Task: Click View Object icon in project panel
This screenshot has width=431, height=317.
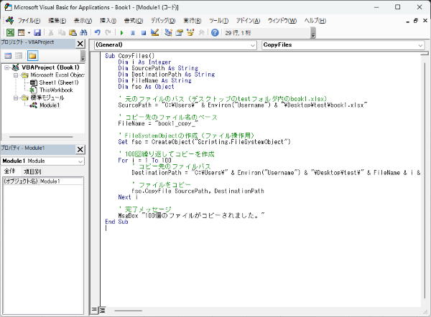Action: [x=19, y=56]
